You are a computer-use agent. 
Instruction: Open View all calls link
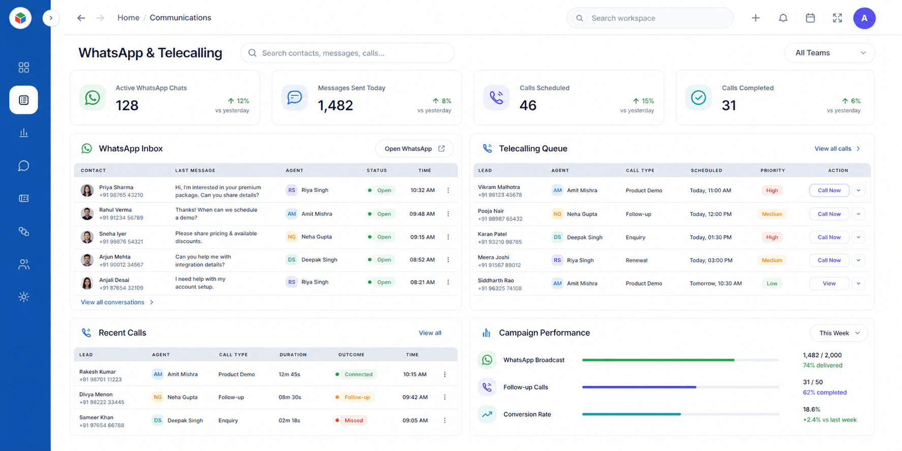click(837, 148)
